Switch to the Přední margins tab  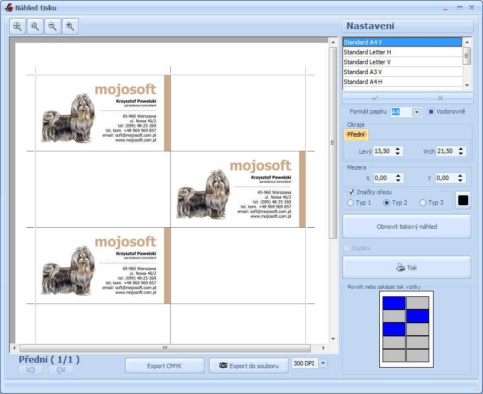356,134
